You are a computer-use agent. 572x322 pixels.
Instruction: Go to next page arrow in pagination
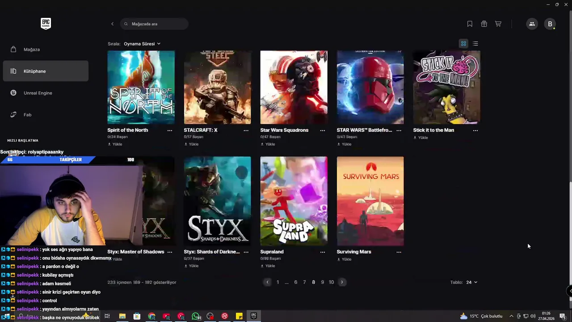tap(342, 282)
